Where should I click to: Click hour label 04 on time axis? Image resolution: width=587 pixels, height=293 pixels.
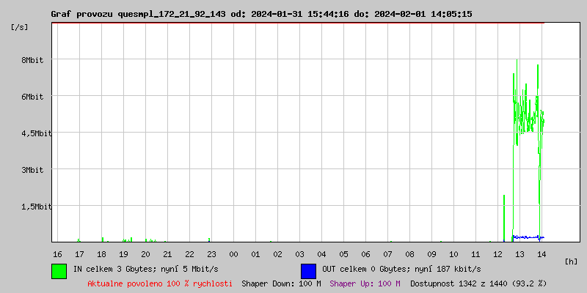[322, 254]
